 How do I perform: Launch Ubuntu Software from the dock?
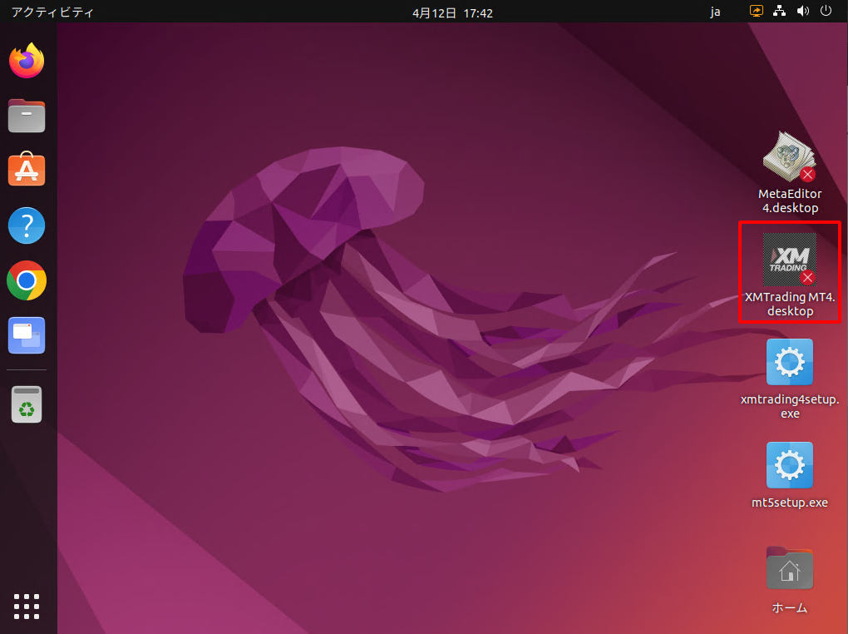27,171
